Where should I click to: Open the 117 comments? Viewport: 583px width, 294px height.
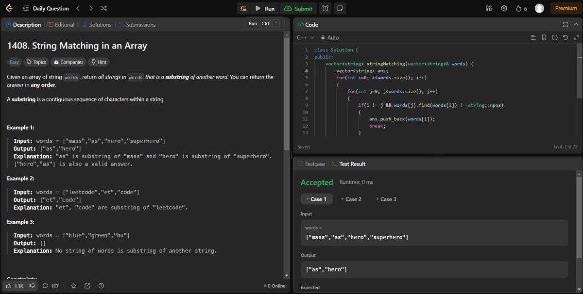tap(51, 286)
